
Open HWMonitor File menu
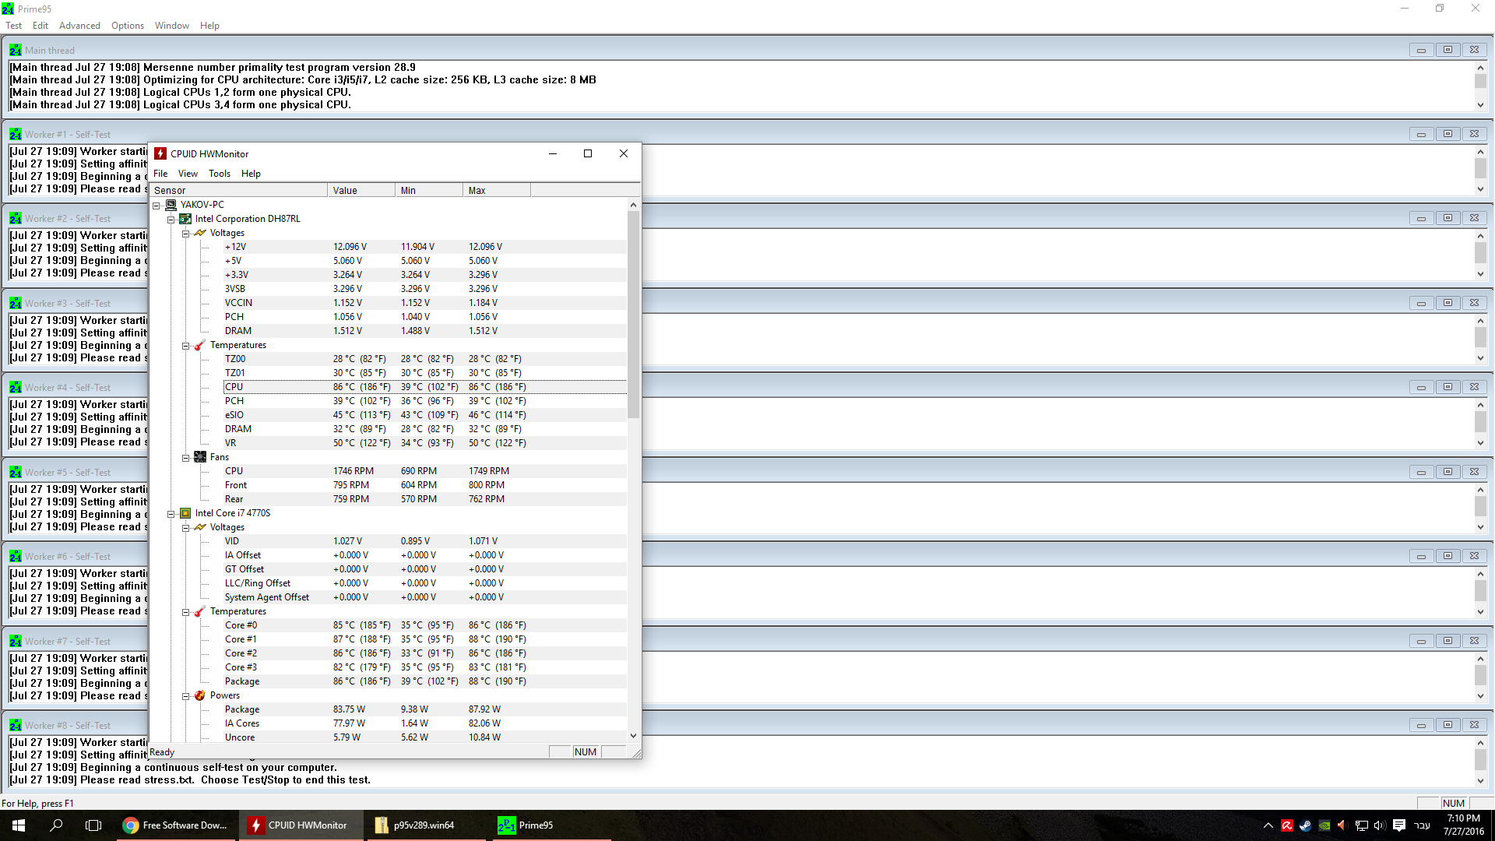click(160, 174)
